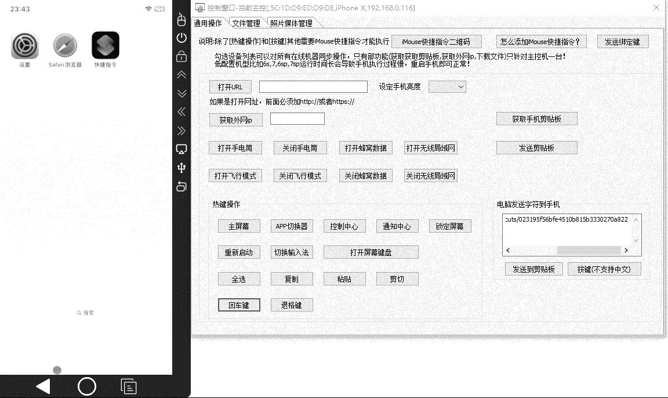Tap the back triangle navigation button
The height and width of the screenshot is (398, 668).
point(43,386)
